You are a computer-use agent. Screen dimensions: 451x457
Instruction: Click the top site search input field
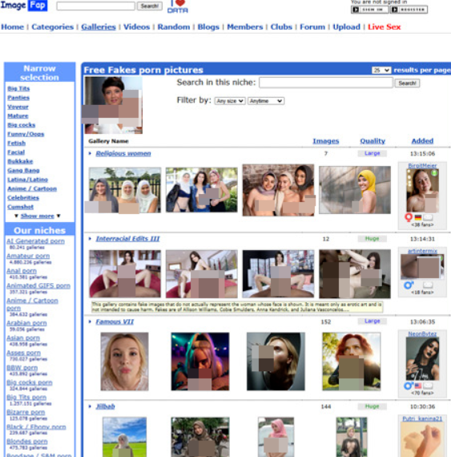[x=96, y=6]
